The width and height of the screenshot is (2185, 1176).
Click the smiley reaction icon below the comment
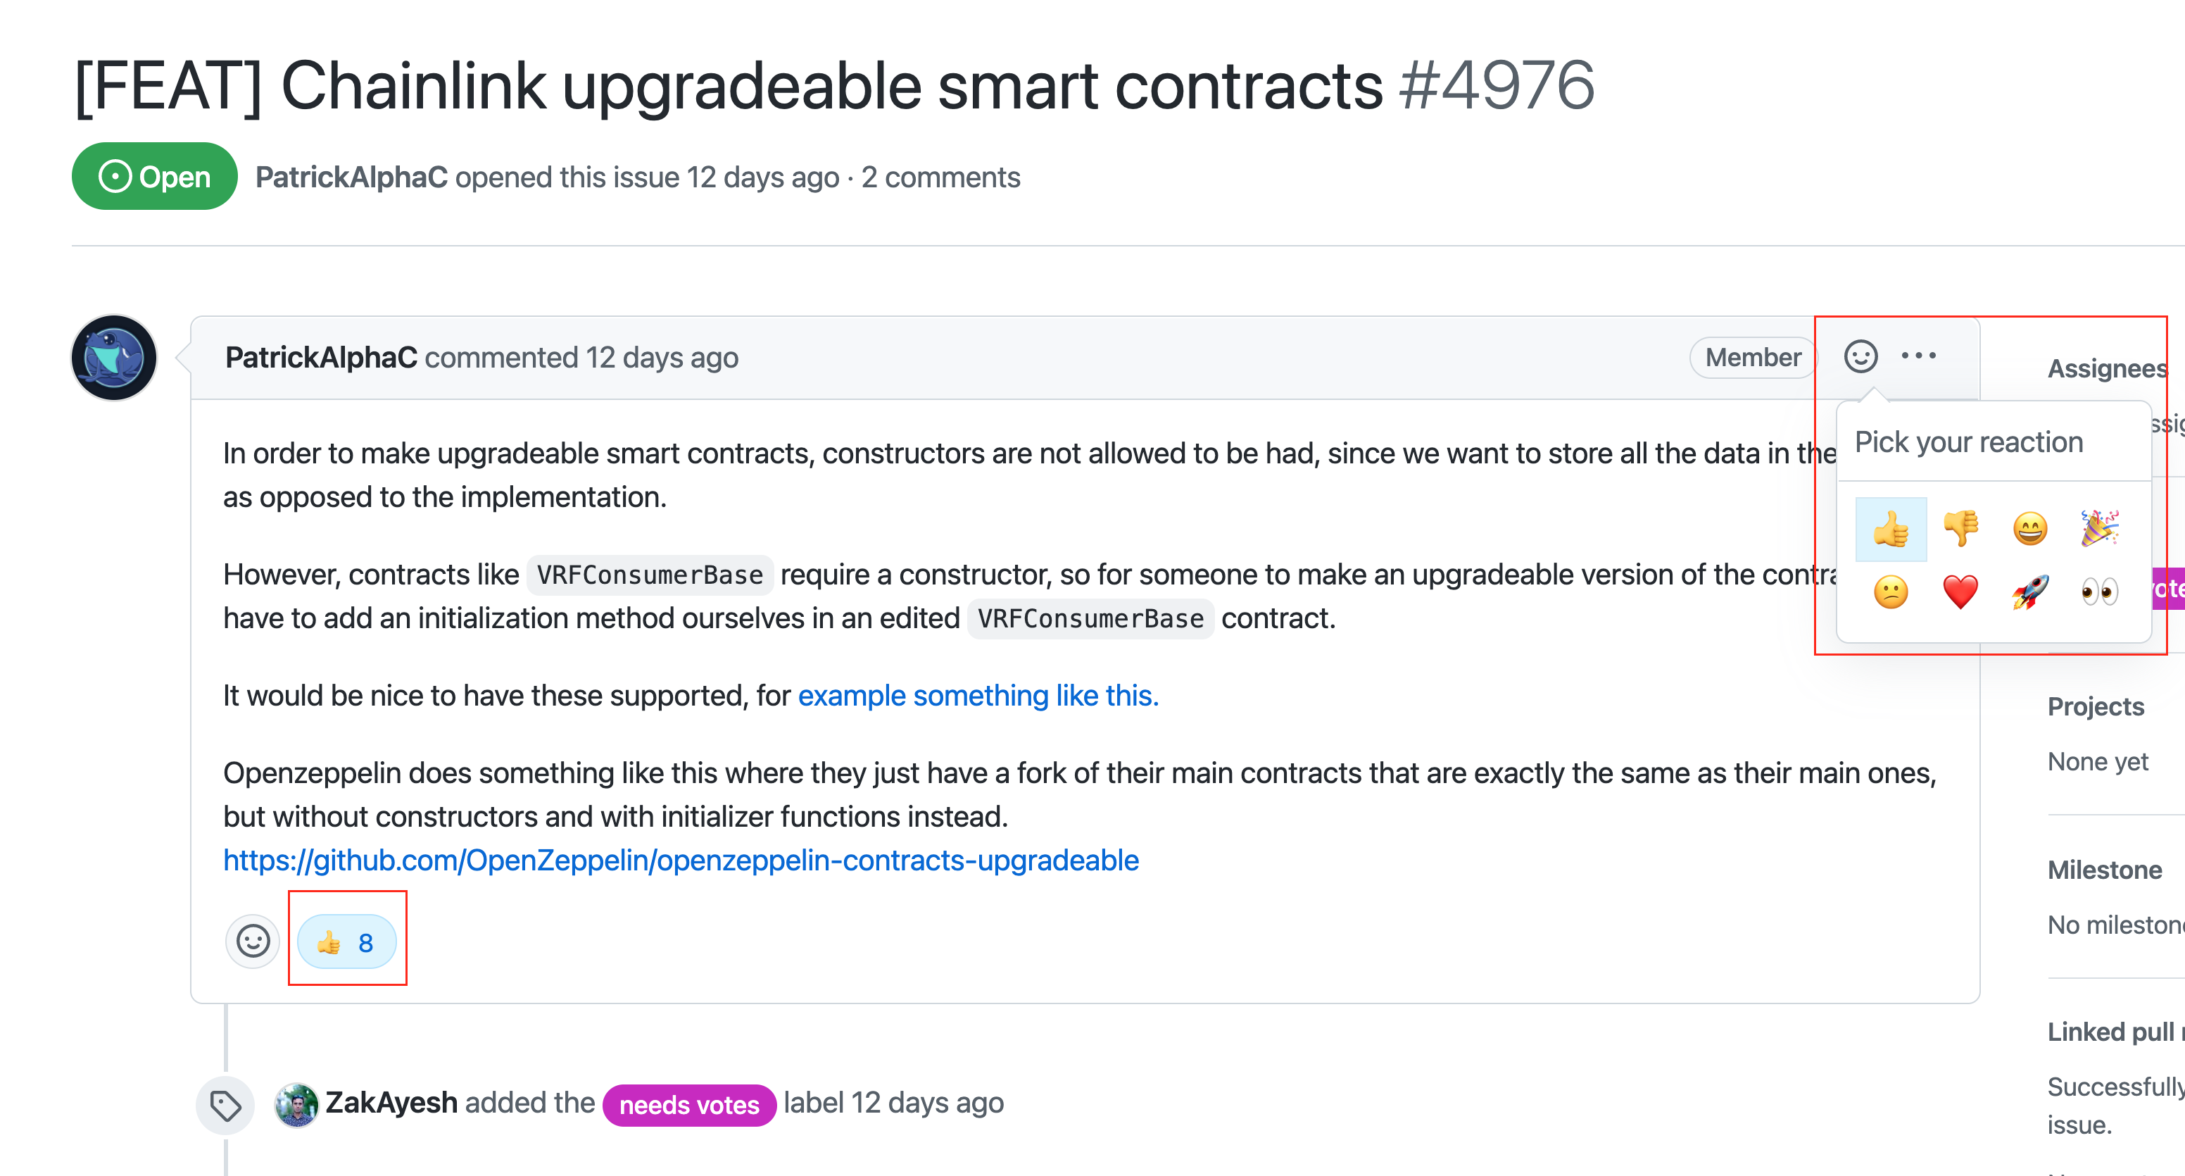252,941
